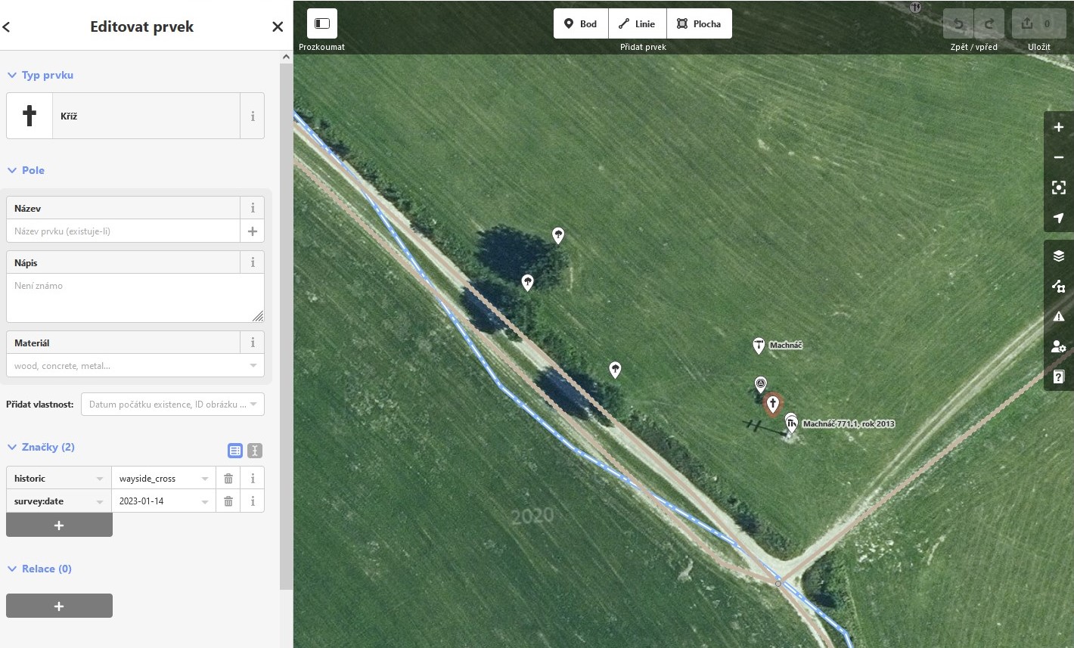Switch tag editor to list view

(235, 451)
